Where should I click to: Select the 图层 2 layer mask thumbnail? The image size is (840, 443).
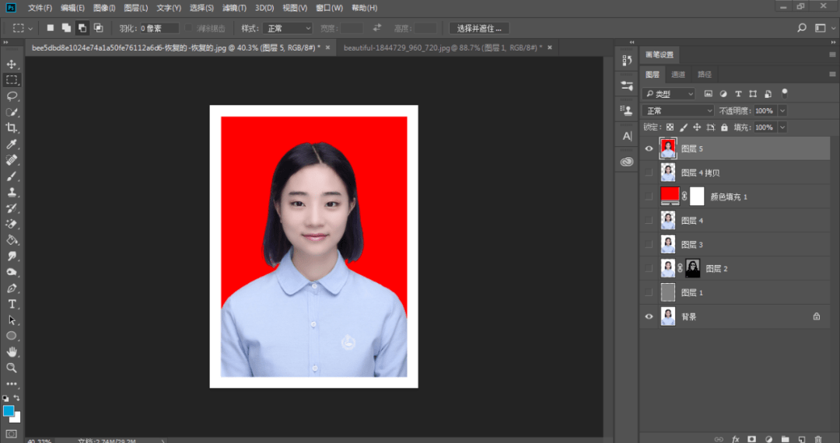(x=693, y=269)
